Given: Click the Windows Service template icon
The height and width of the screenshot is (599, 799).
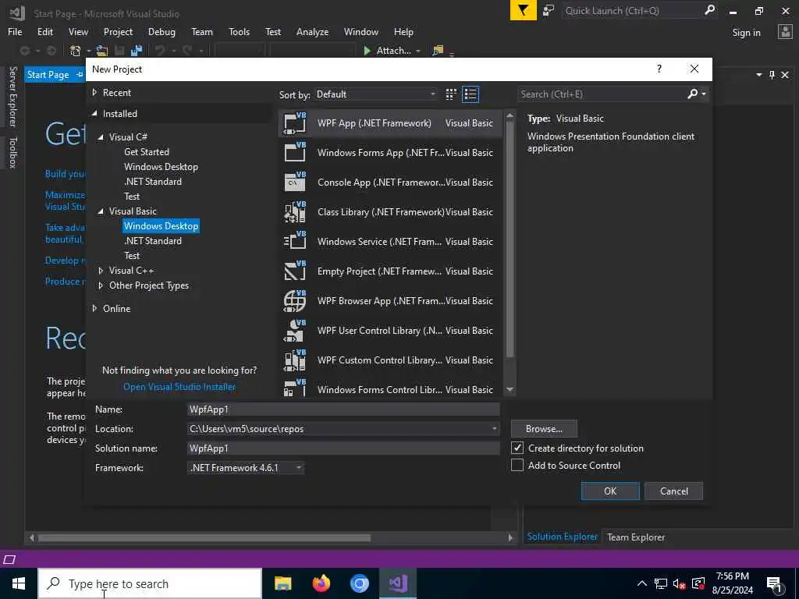Looking at the screenshot, I should tap(294, 242).
